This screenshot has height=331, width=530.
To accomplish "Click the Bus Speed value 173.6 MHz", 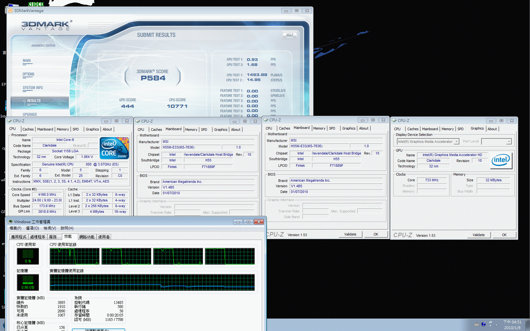I will (47, 206).
